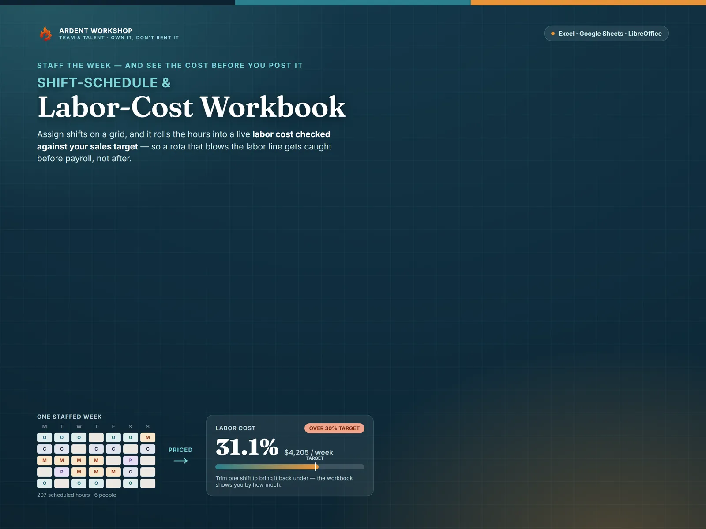This screenshot has width=706, height=529.
Task: Click the STAFF THE WEEK eyebrow heading
Action: pos(170,65)
